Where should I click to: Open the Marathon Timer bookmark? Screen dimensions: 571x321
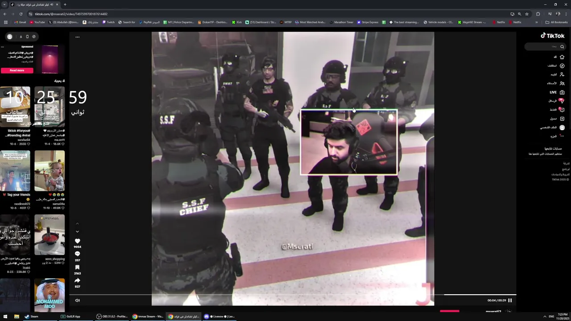[341, 22]
